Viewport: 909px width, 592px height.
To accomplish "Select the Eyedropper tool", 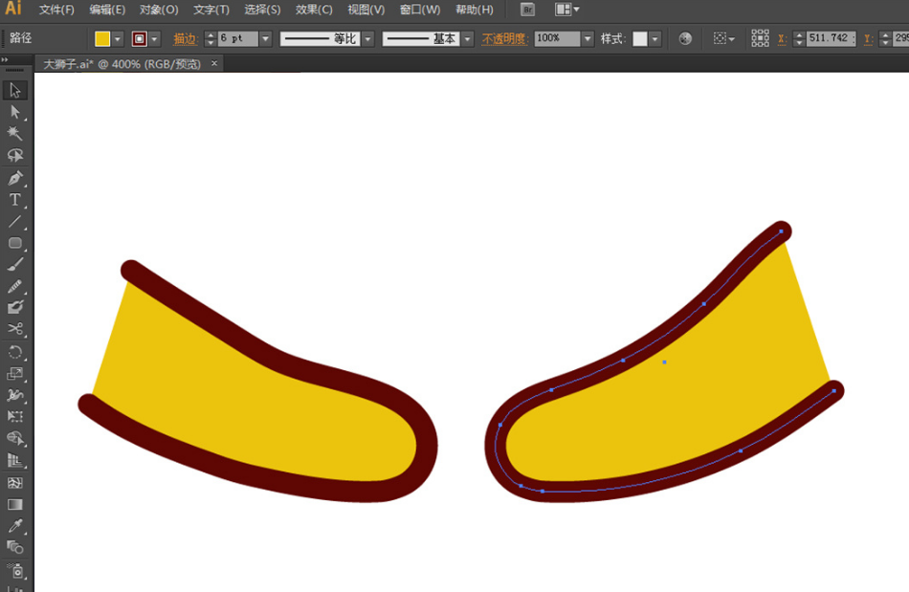I will [x=15, y=526].
